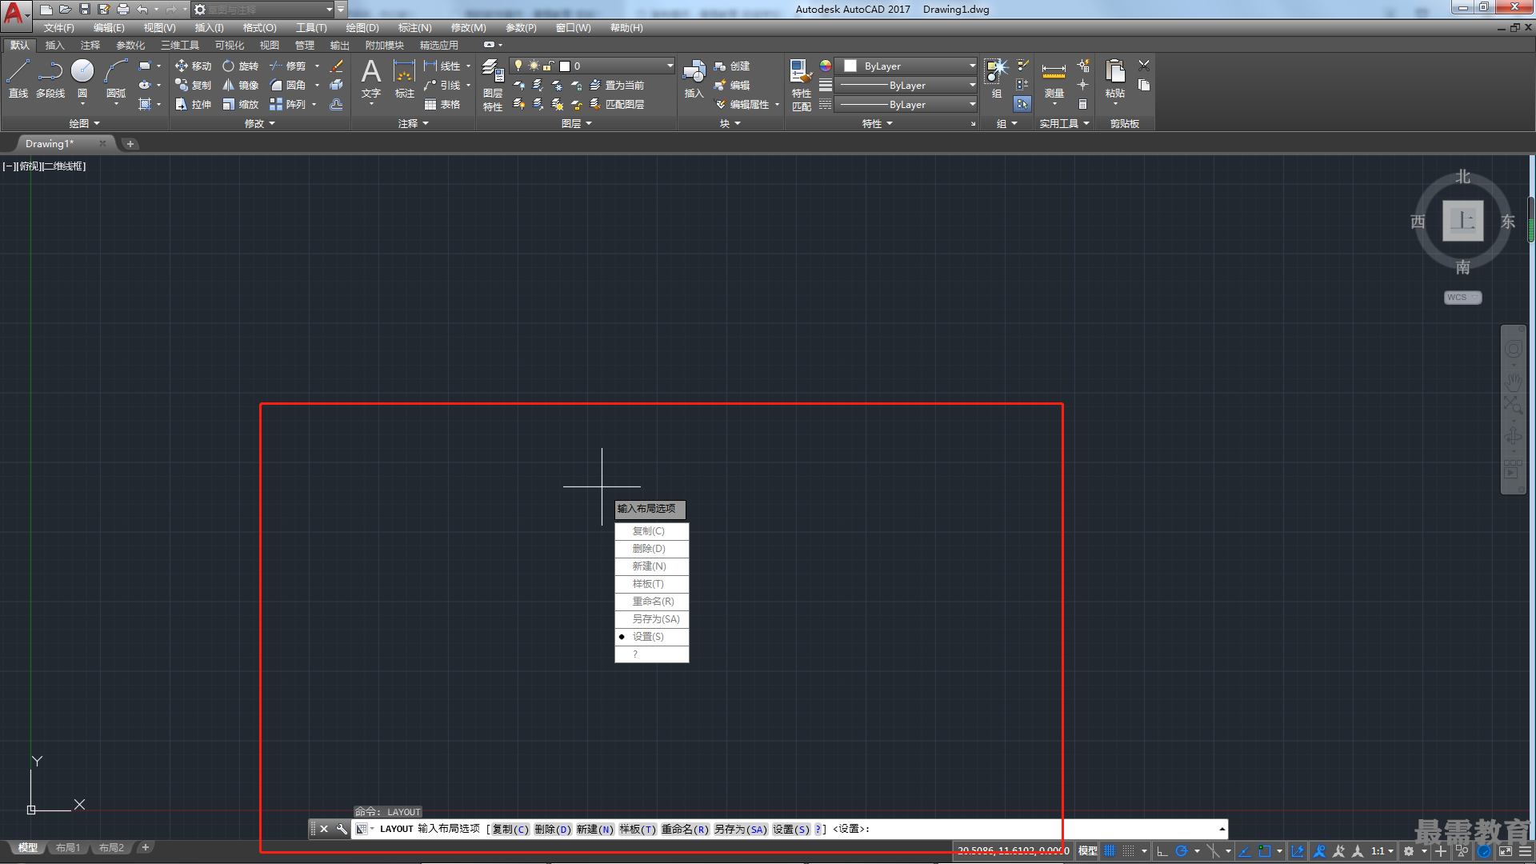Image resolution: width=1536 pixels, height=864 pixels.
Task: Choose 新建(N) in the layout options popup
Action: [651, 566]
